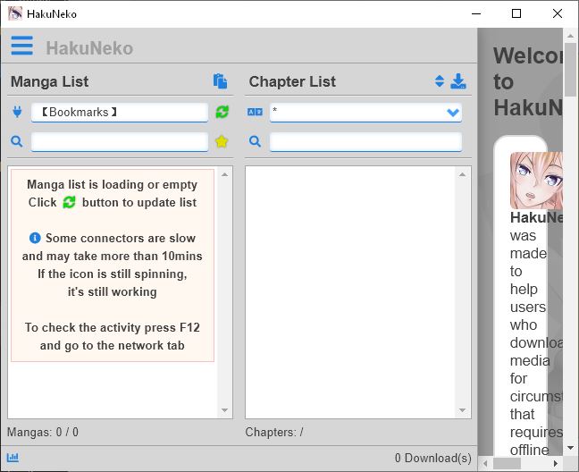The width and height of the screenshot is (579, 472).
Task: Close the HakuNeko window
Action: point(558,14)
